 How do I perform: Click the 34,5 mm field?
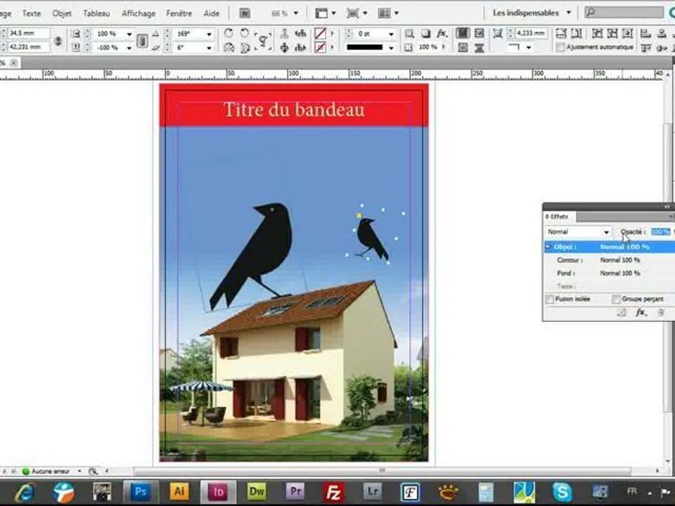[28, 33]
